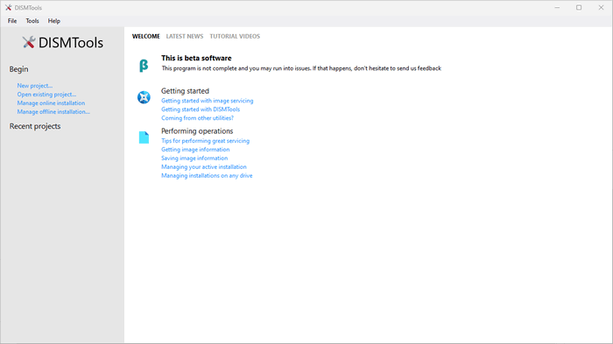Open Managing installations on any drive

tap(207, 176)
